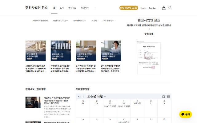The width and height of the screenshot is (197, 123).
Task: Click the 주요 행정 일정 heading
Action: (82, 89)
